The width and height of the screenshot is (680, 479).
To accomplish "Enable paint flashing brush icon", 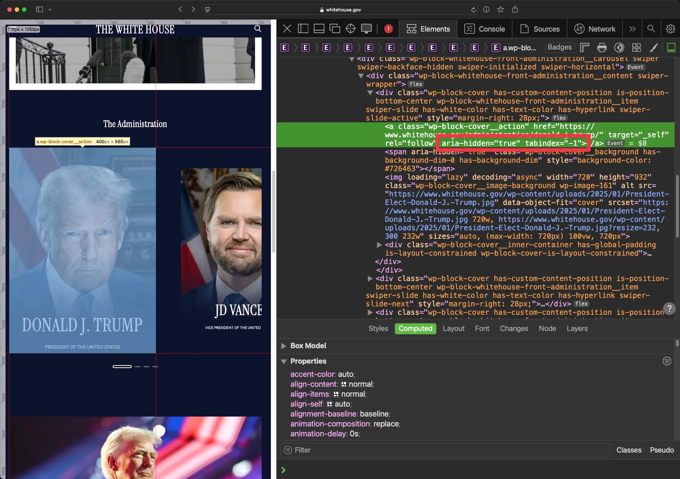I will [654, 47].
